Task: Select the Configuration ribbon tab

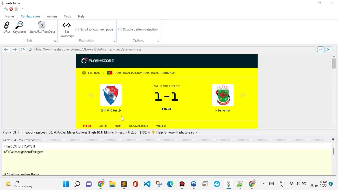Action: click(x=30, y=16)
